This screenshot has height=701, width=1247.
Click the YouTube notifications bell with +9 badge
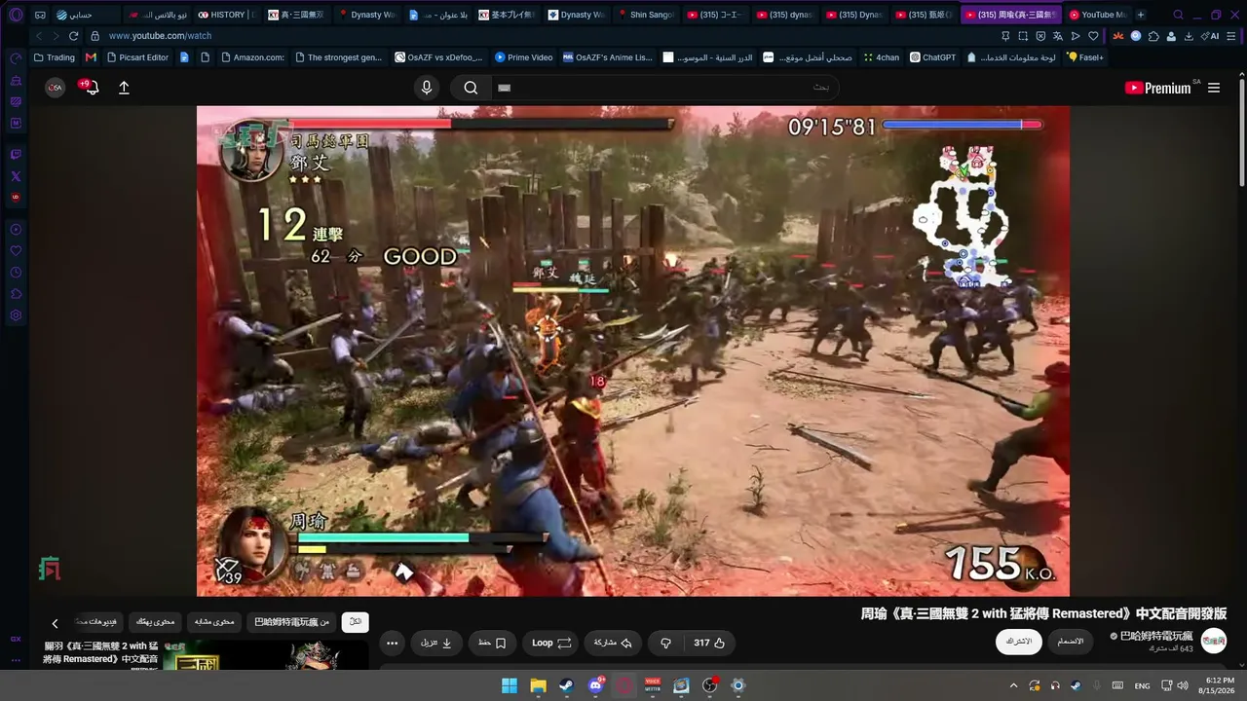click(x=91, y=88)
